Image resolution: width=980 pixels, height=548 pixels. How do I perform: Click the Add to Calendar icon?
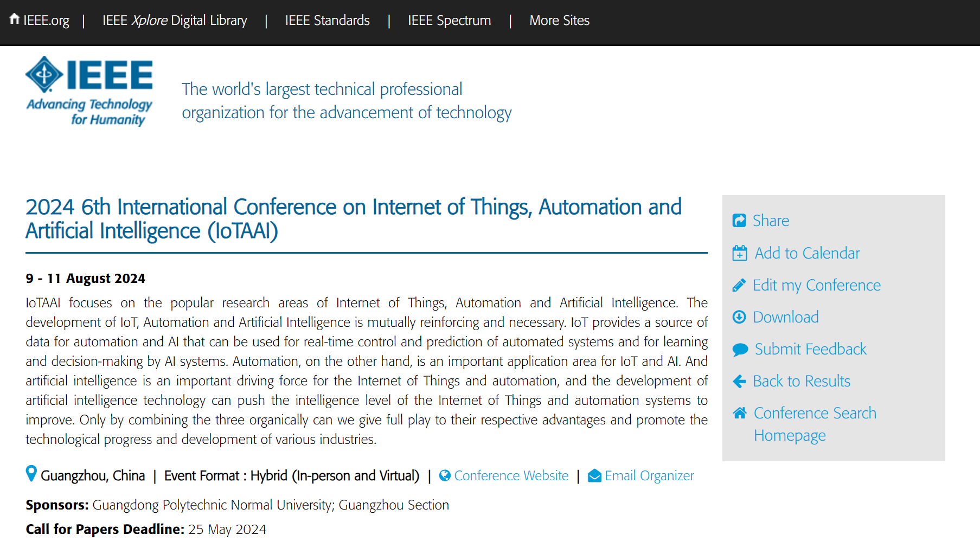tap(740, 253)
